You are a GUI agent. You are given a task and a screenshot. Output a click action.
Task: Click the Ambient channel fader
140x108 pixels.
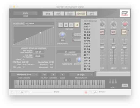[113, 46]
